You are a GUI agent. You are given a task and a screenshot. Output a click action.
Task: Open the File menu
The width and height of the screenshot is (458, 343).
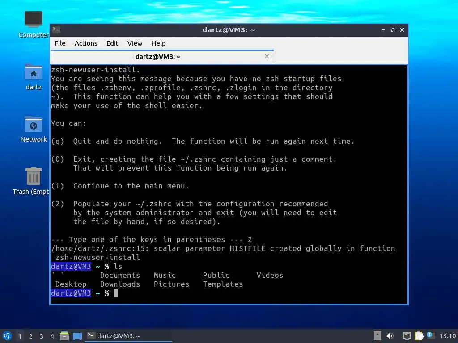[x=60, y=43]
